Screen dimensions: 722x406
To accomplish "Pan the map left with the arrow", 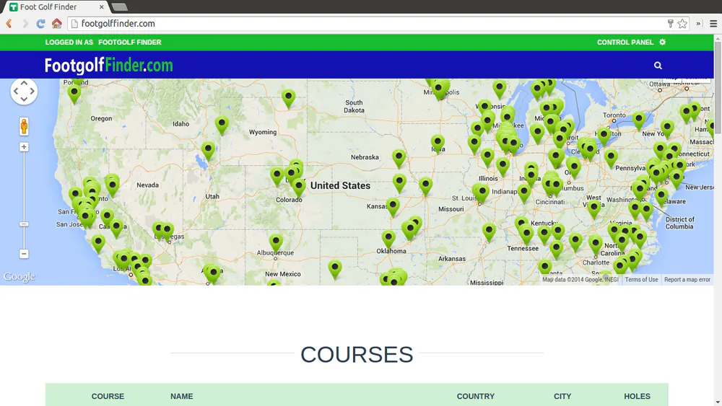I will click(16, 91).
